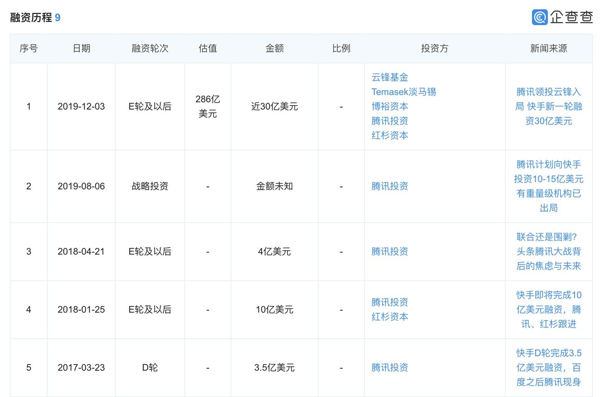The image size is (602, 397).
Task: Open news link 联合还是围剿?
Action: coord(548,252)
